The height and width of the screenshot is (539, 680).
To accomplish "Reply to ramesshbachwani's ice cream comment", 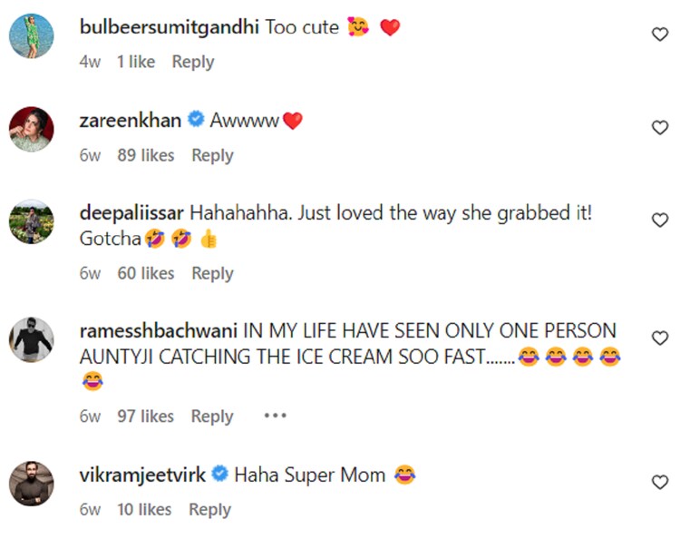I will coord(212,416).
